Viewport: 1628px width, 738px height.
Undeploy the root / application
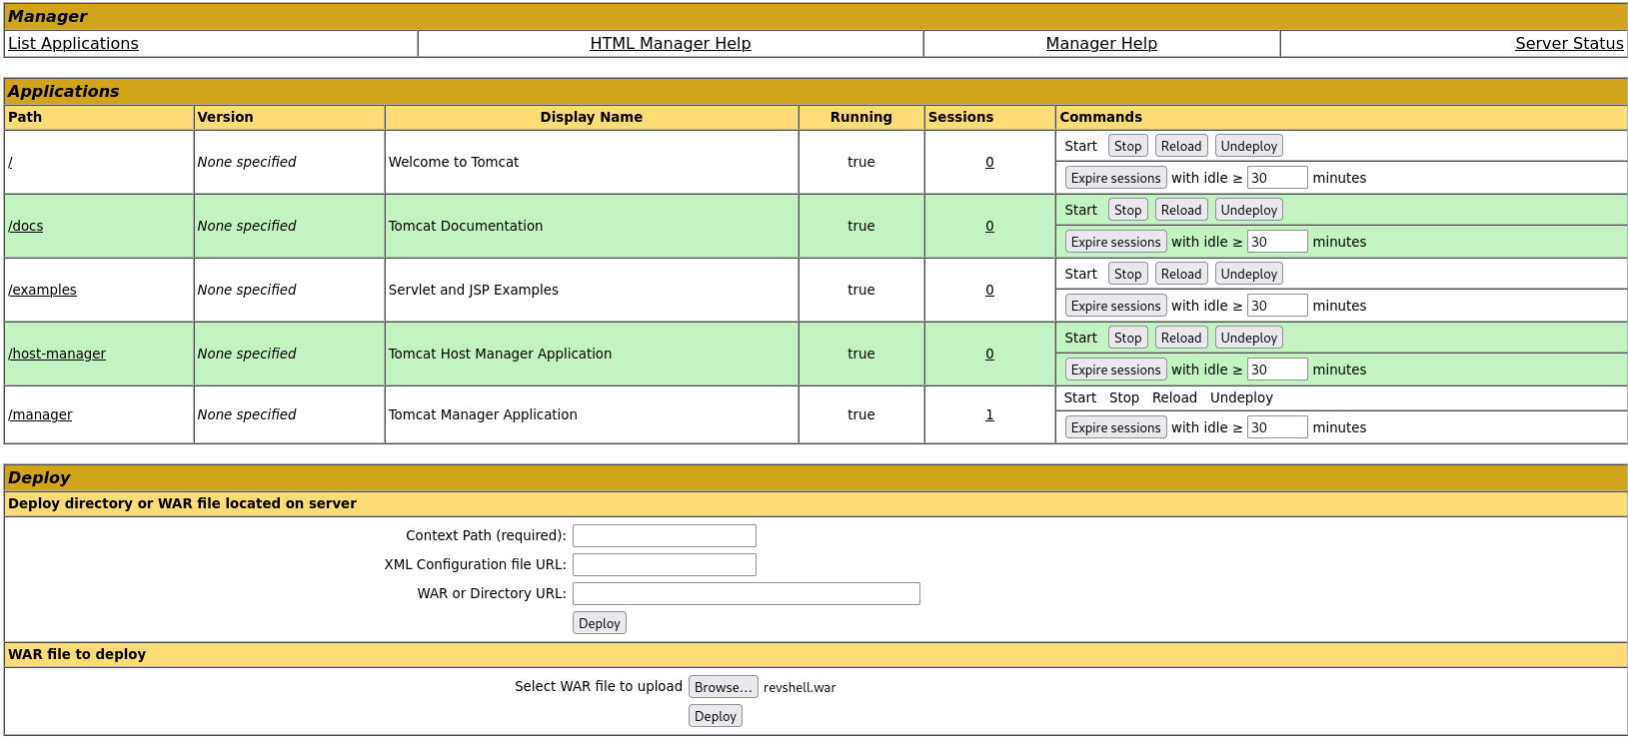click(1248, 146)
